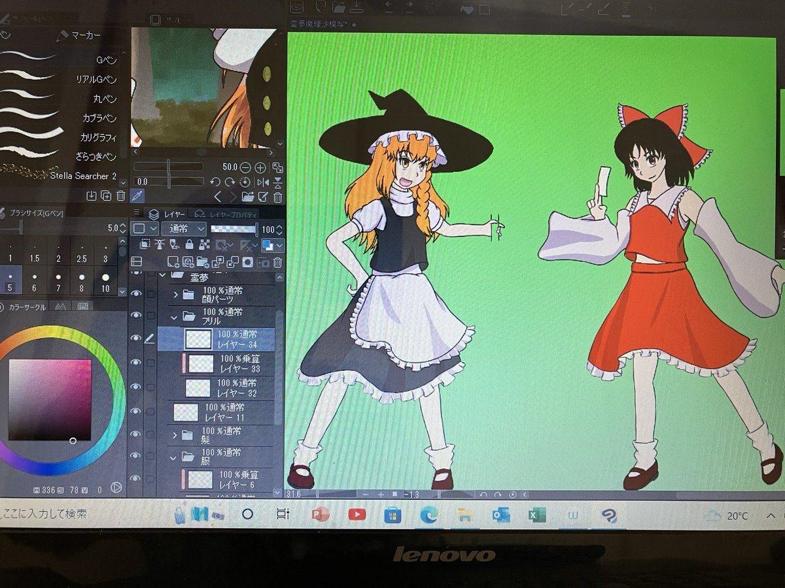Screen dimensions: 785x588
Task: Open the palette color dropdown for layer
Action: pos(145,229)
